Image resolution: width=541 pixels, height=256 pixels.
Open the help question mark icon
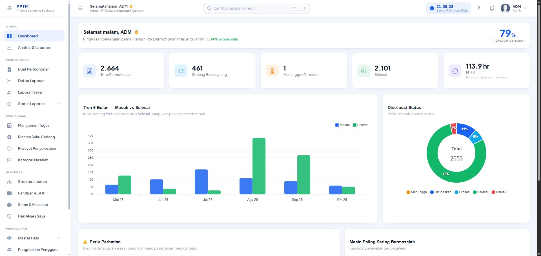coord(479,8)
